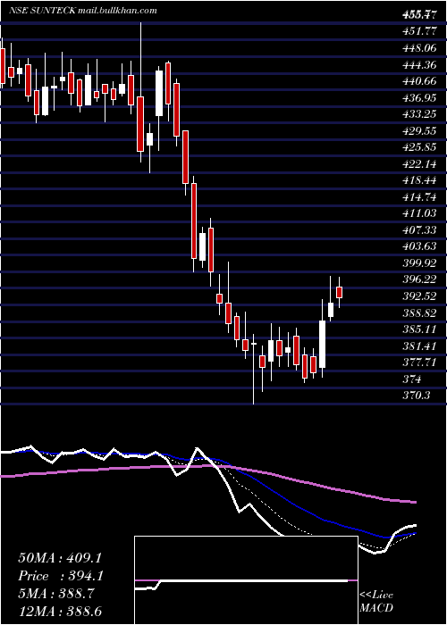Click the Price : 394.1 readout

click(x=62, y=576)
